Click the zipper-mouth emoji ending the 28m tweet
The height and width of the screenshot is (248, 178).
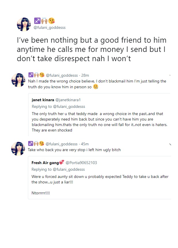(x=96, y=87)
